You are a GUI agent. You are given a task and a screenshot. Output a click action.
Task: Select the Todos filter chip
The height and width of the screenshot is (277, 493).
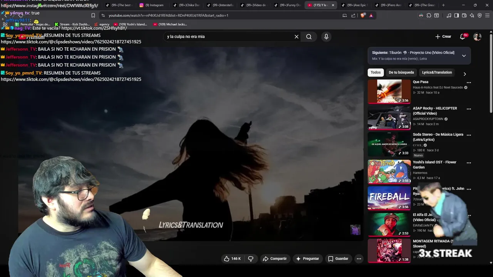(376, 72)
